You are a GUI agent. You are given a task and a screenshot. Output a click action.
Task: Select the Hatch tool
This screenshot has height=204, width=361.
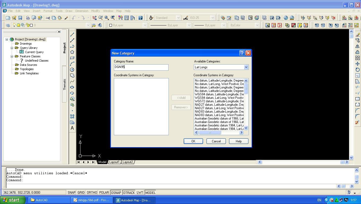pos(72,116)
